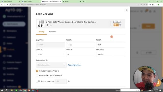Click the highlighted Total Profit amount
Viewport: 163px width, 92px height.
click(x=116, y=25)
